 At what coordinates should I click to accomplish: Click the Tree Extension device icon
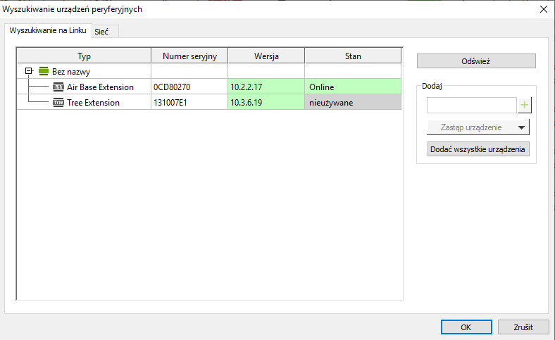(x=58, y=103)
